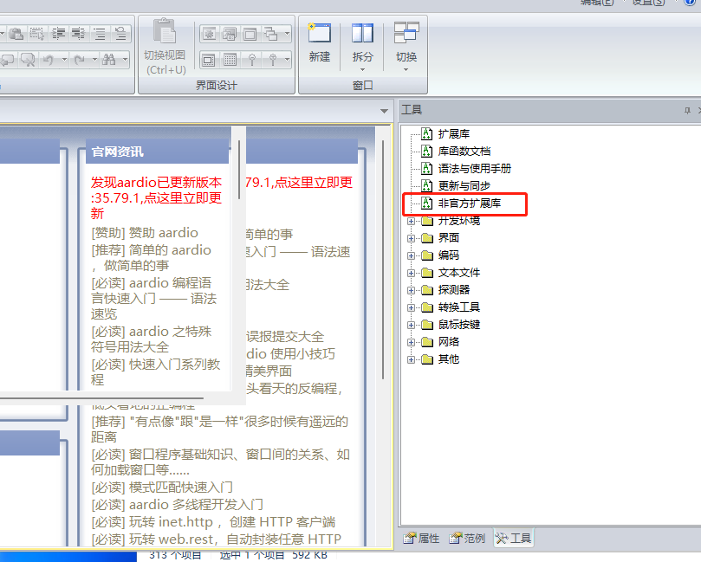Screen dimensions: 701x562
Task: Switch to the 范例 panel tab
Action: pos(467,539)
